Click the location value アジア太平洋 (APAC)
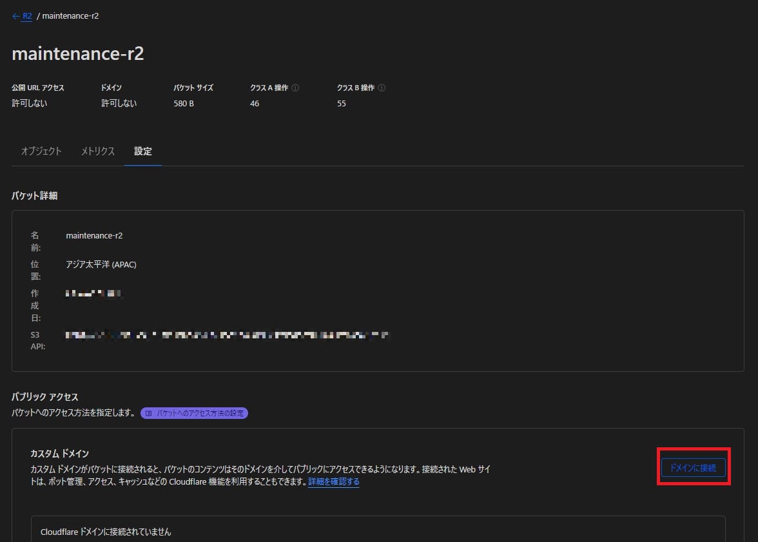Image resolution: width=758 pixels, height=542 pixels. [101, 264]
